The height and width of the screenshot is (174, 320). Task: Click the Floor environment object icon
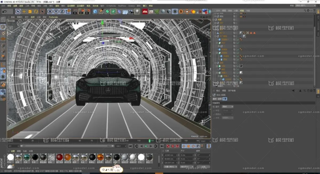125,11
